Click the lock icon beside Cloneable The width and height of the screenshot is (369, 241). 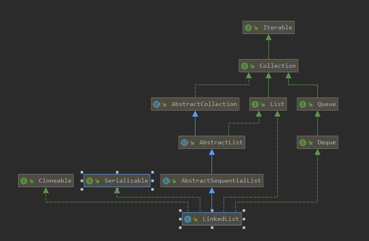31,181
